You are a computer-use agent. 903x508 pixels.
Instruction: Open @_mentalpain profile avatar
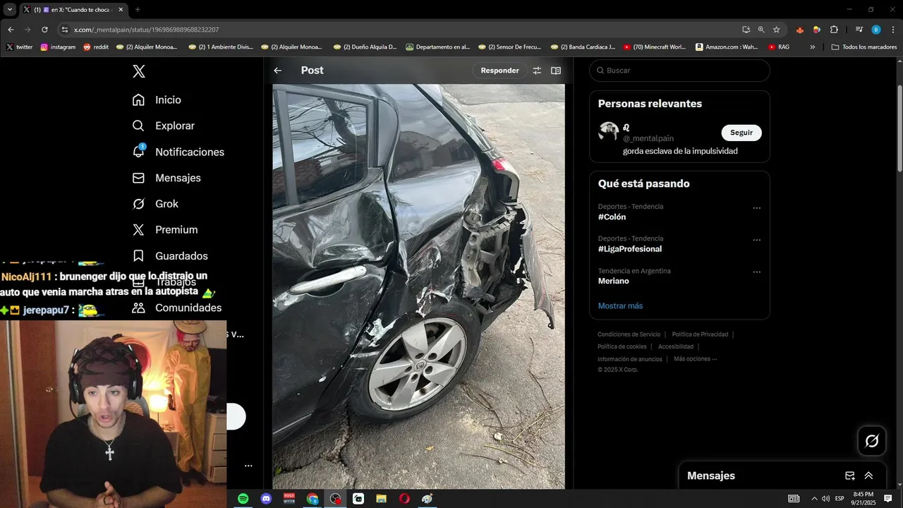[x=608, y=131]
